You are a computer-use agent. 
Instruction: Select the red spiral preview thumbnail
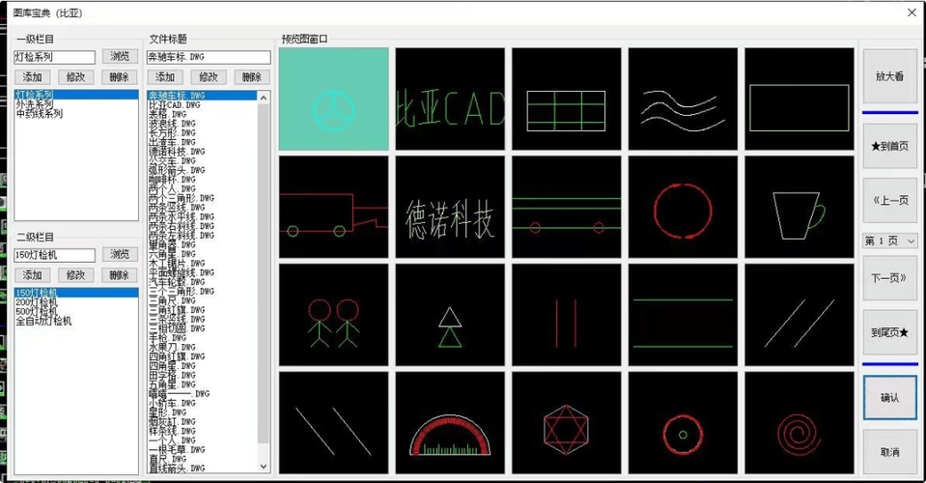[800, 423]
